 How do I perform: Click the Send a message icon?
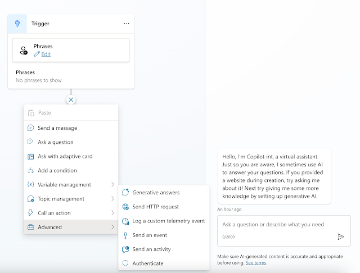(x=30, y=128)
